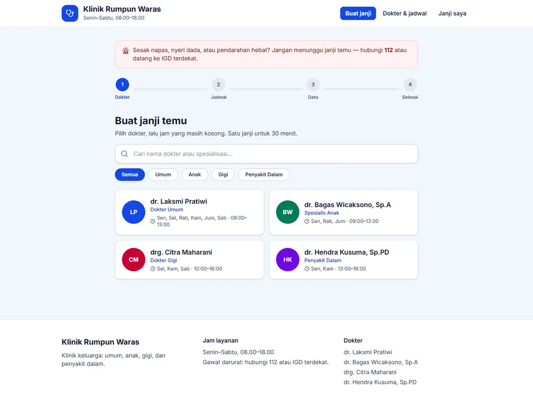Click the "Spesialis Anak" specialty label
533x400 pixels.
pos(322,213)
